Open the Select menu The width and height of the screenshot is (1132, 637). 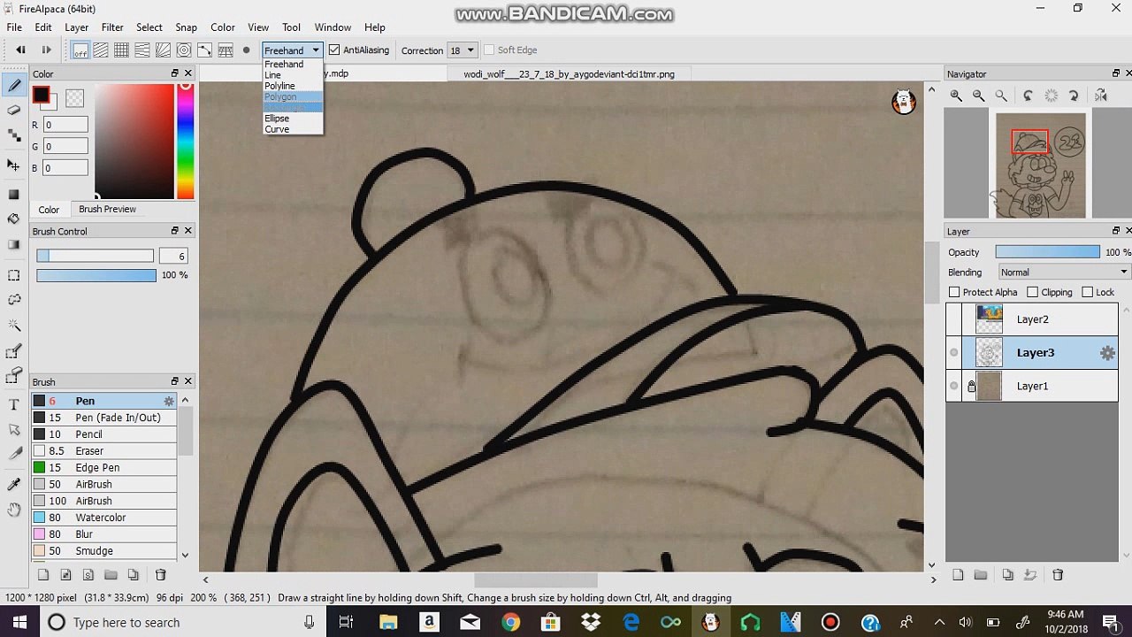click(x=149, y=27)
